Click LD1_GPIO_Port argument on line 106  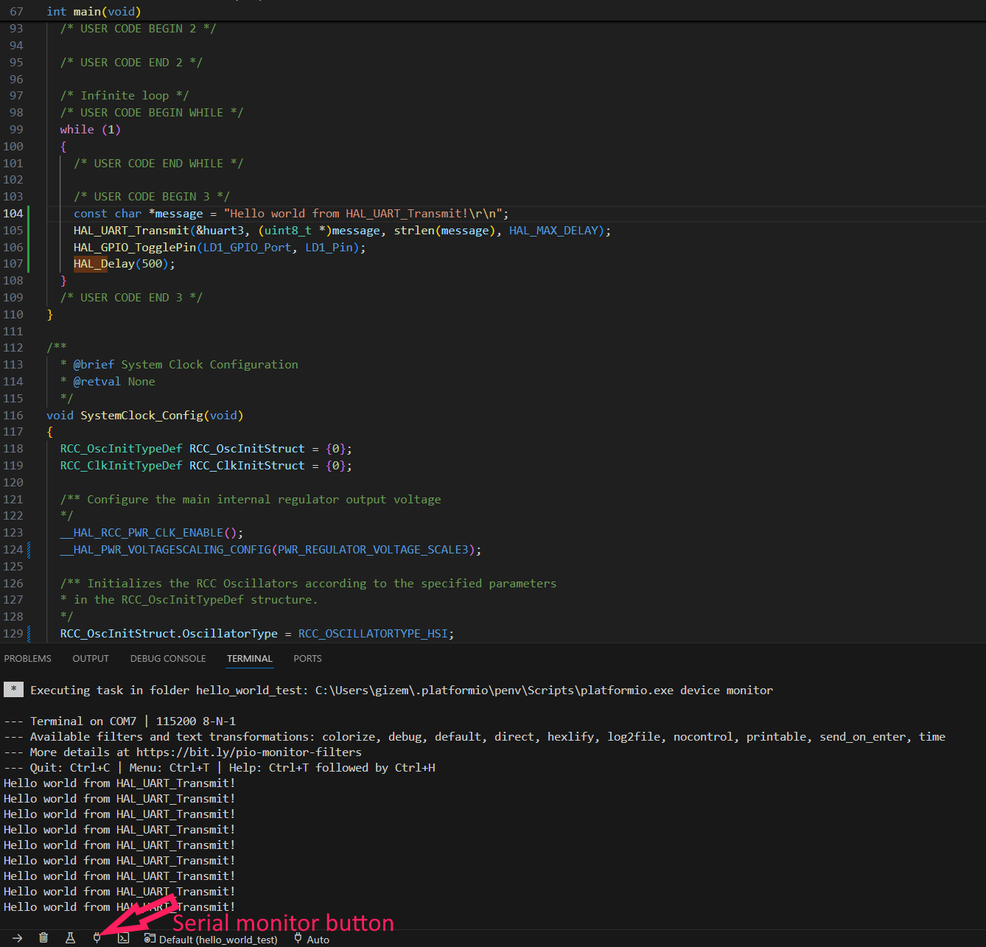click(248, 247)
